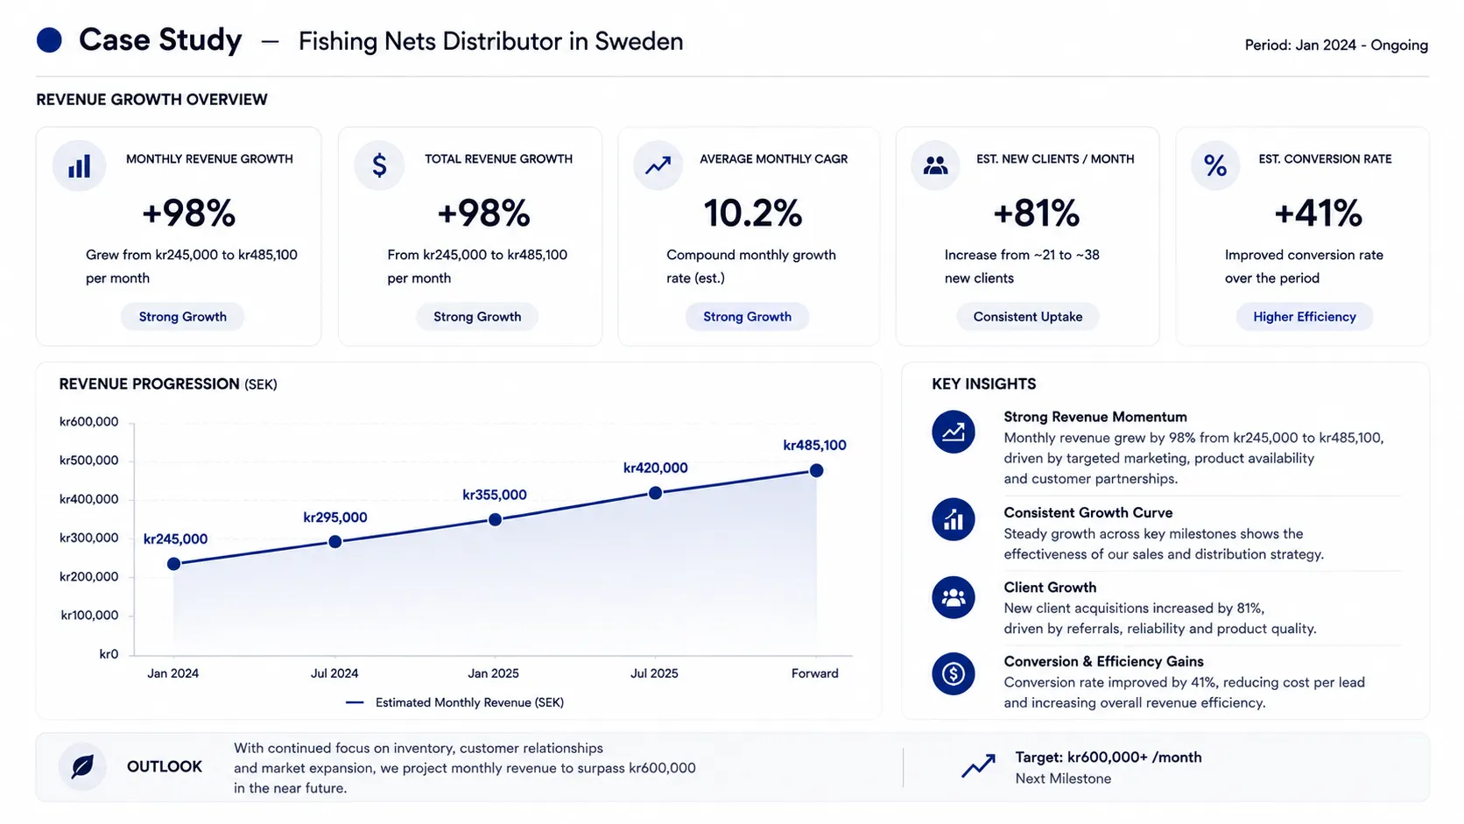Click the Client Growth group icon
Image resolution: width=1464 pixels, height=824 pixels.
click(x=954, y=598)
